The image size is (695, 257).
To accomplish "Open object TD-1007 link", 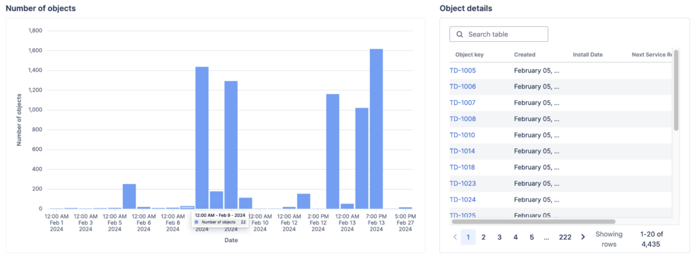I will (x=463, y=103).
